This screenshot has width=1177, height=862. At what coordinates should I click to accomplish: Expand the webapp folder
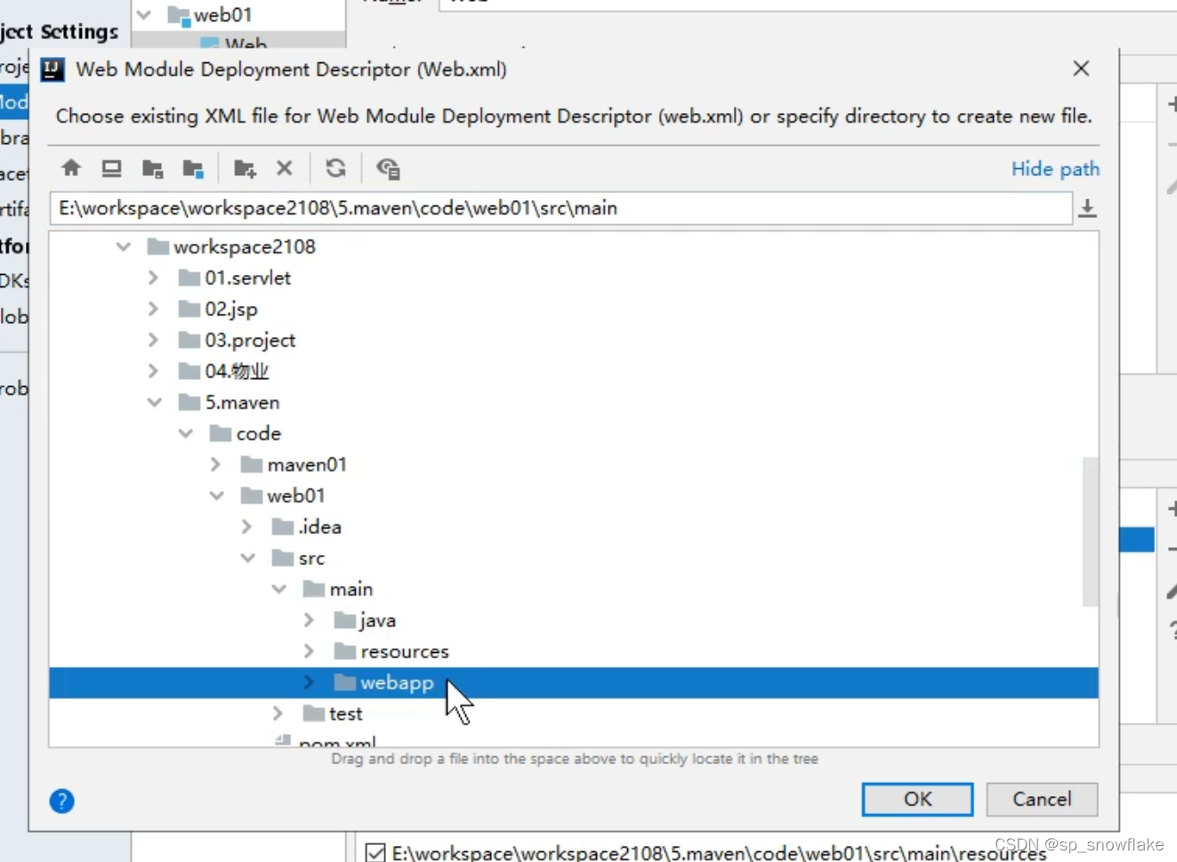tap(310, 682)
